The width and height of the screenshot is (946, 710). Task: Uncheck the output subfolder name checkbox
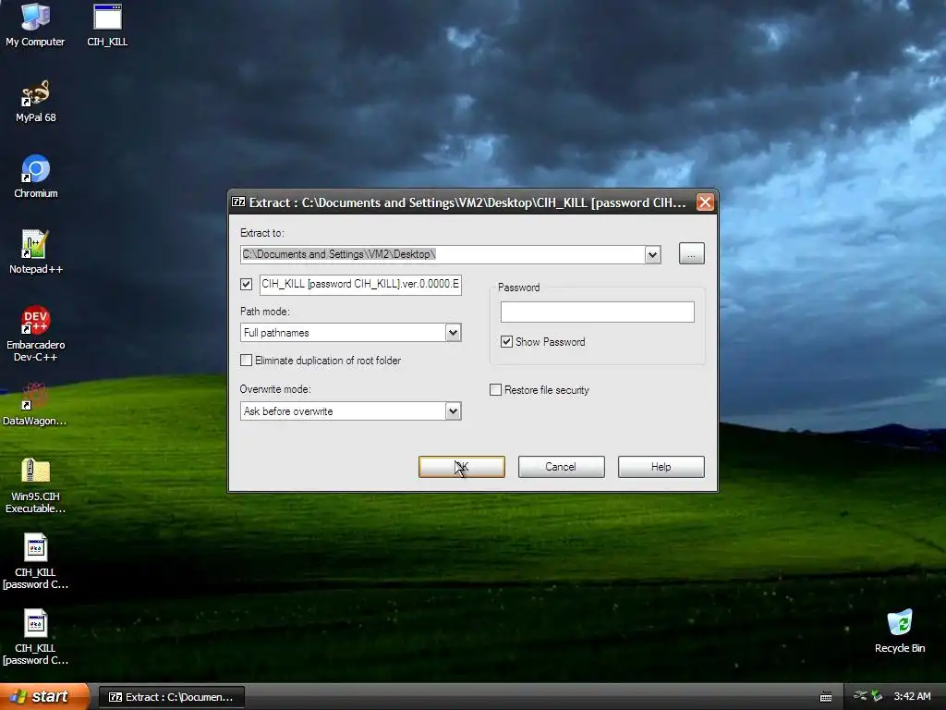click(x=246, y=284)
